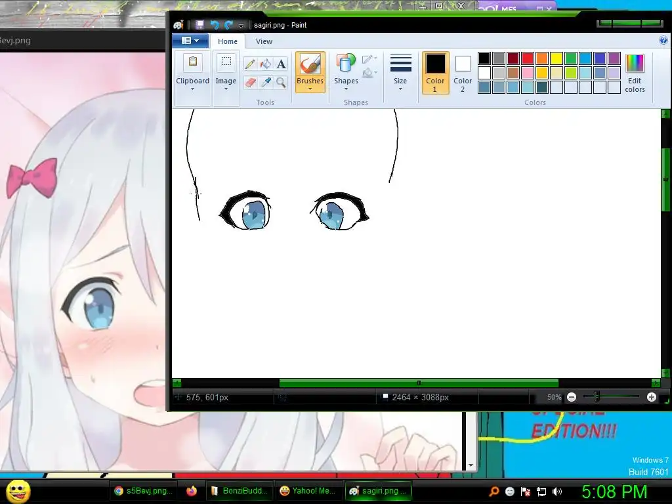Select the Fill with color bucket tool
The height and width of the screenshot is (504, 672).
click(266, 64)
